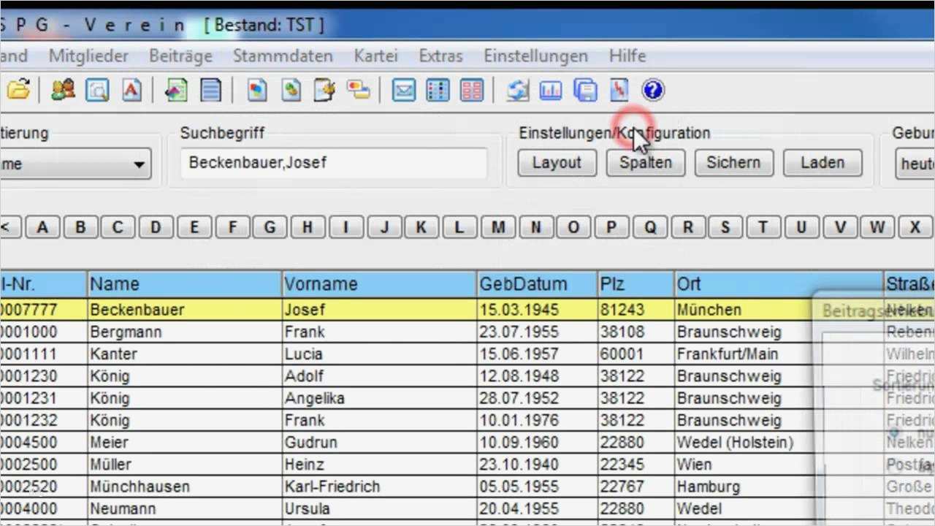935x526 pixels.
Task: Select the bar chart statistics icon
Action: click(551, 90)
